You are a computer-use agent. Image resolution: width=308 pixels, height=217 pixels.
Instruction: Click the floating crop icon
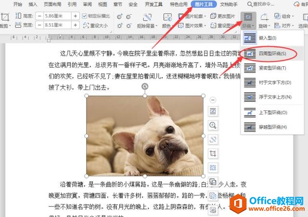click(x=213, y=154)
